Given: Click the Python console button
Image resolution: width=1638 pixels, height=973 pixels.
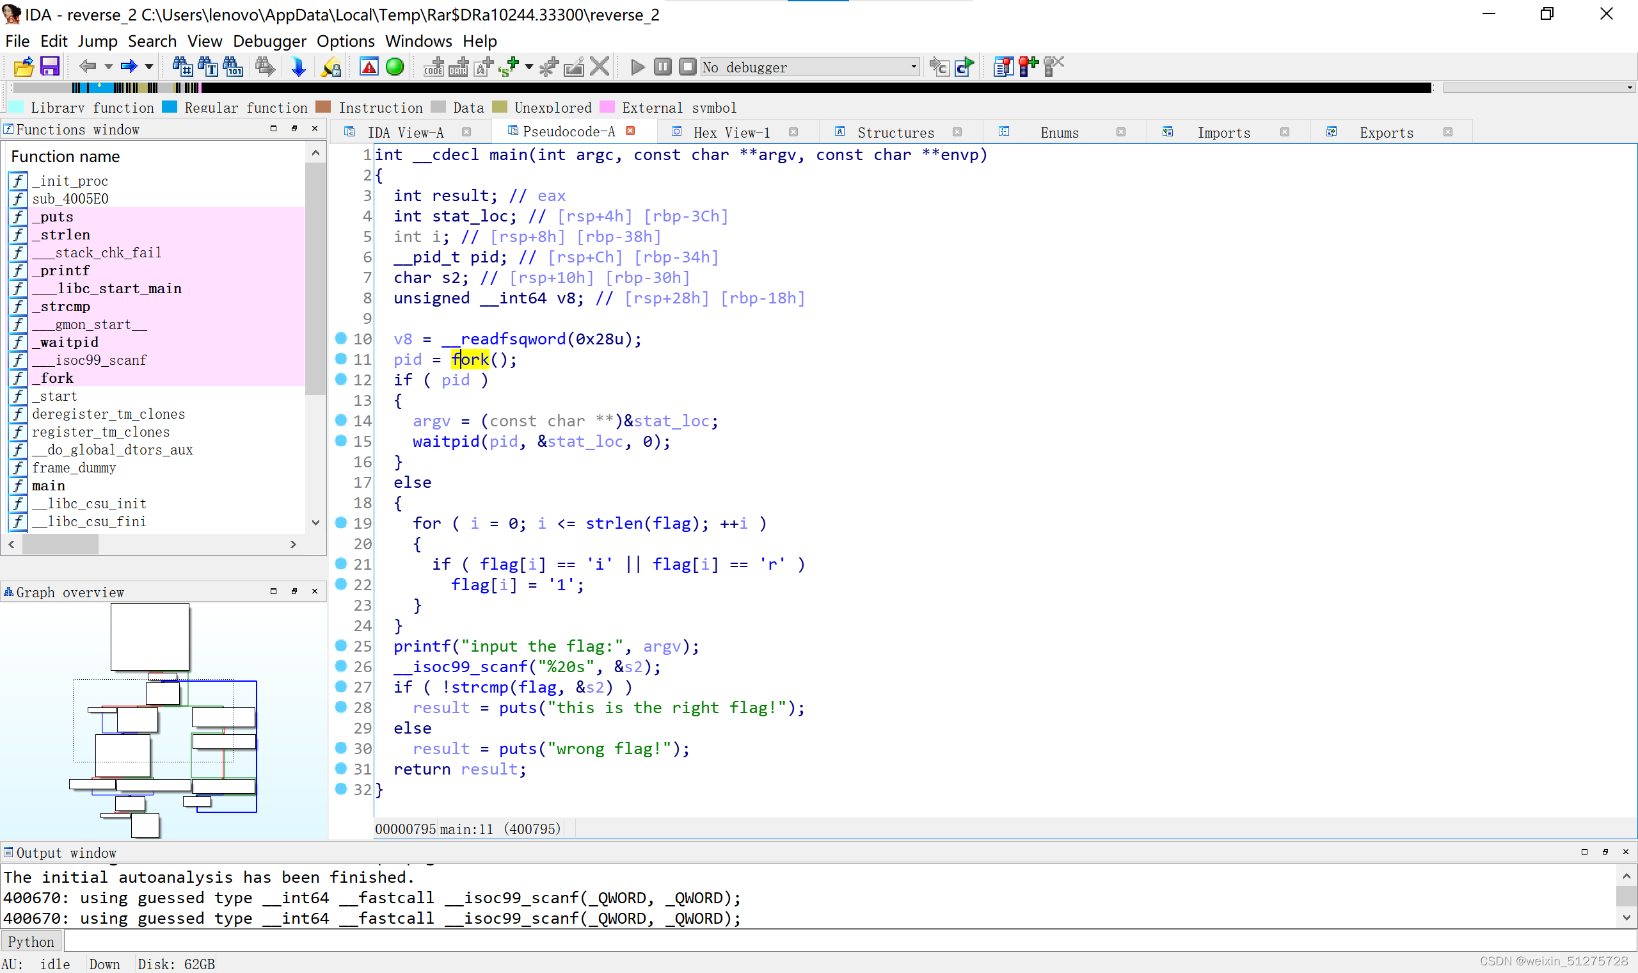Looking at the screenshot, I should (x=31, y=942).
